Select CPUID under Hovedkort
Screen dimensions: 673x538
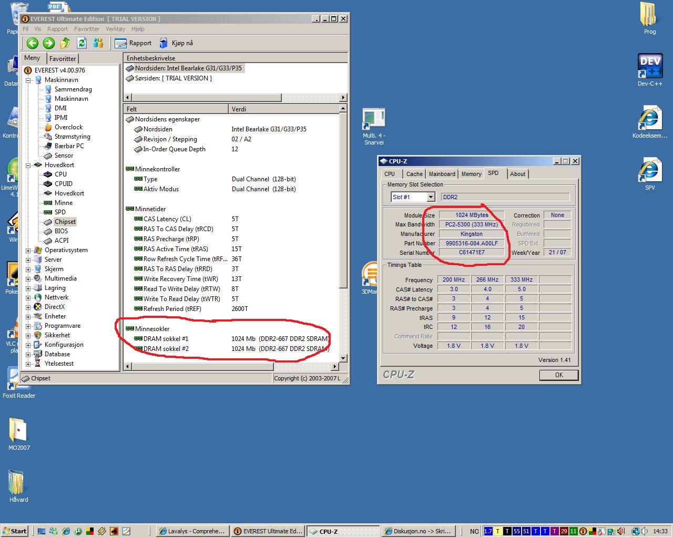click(64, 184)
